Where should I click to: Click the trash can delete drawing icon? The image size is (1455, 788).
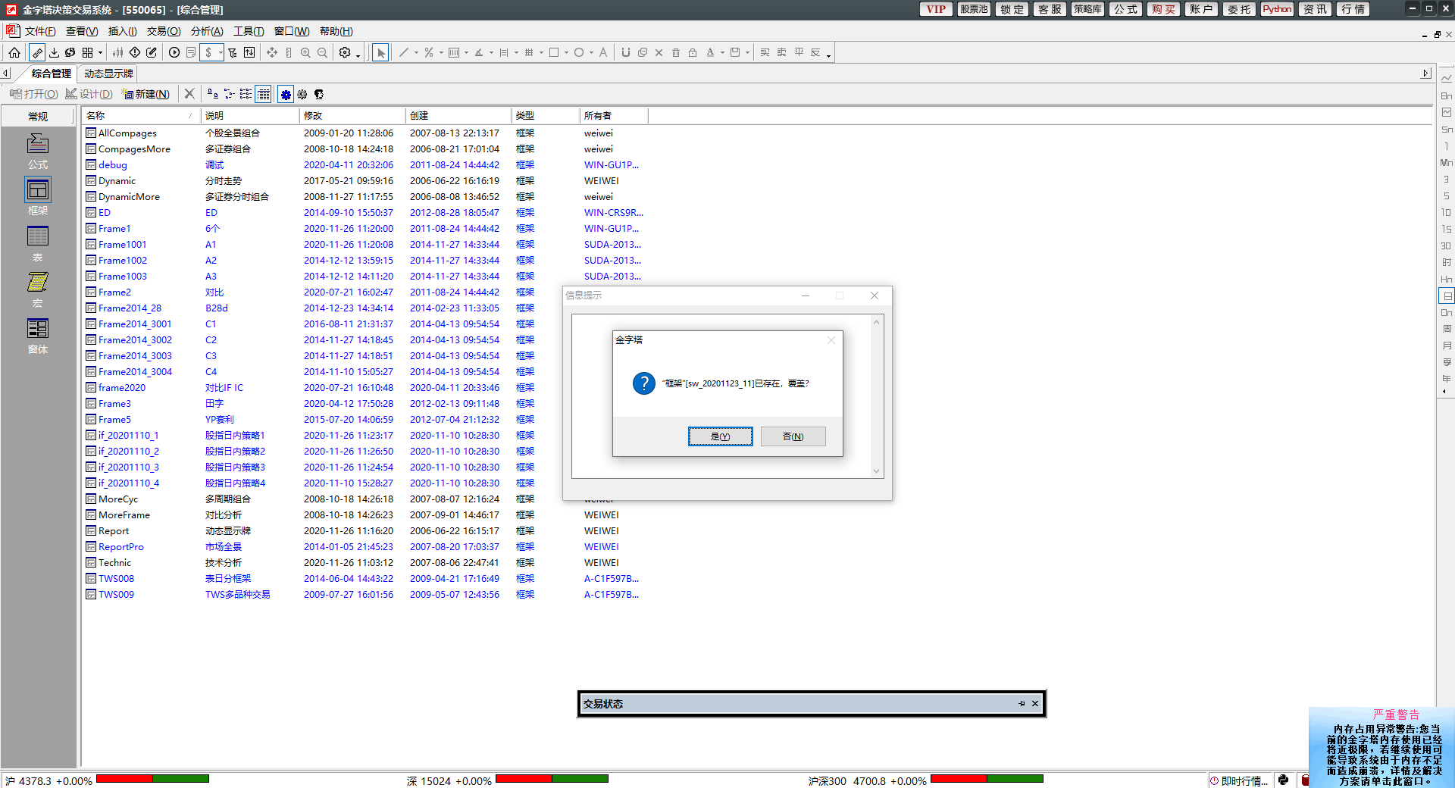[676, 52]
